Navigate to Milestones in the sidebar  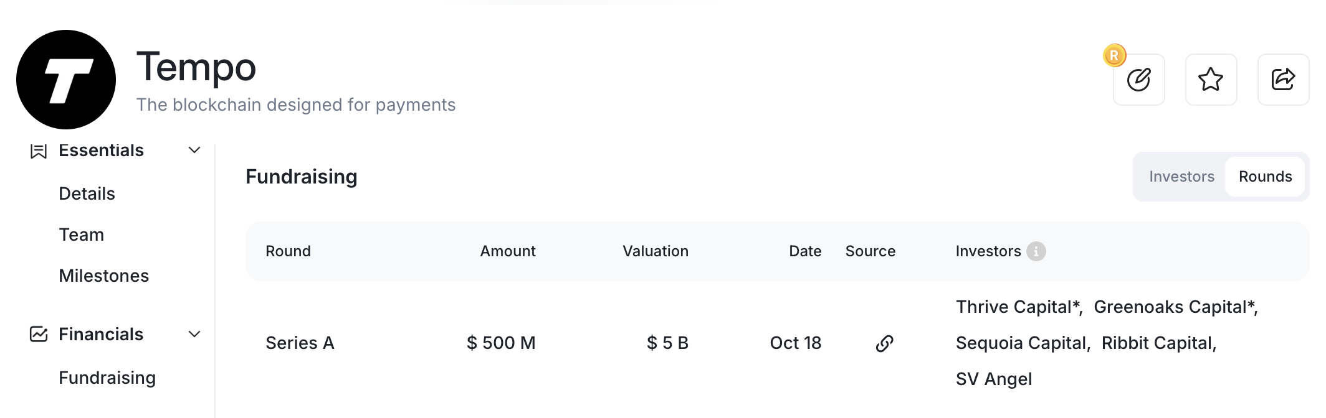104,276
